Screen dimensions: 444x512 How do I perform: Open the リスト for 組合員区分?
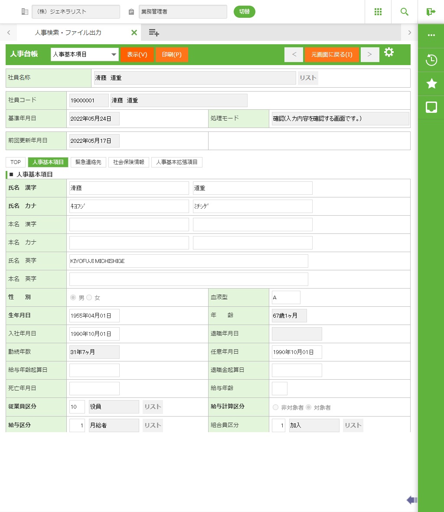pyautogui.click(x=353, y=425)
